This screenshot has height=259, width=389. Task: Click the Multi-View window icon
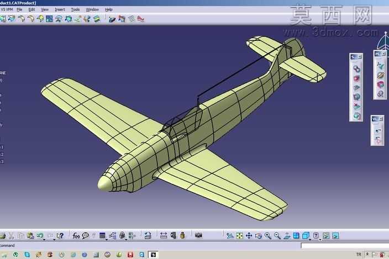tap(296, 235)
